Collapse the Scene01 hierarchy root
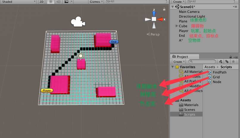The width and height of the screenshot is (240, 138). 173,7
